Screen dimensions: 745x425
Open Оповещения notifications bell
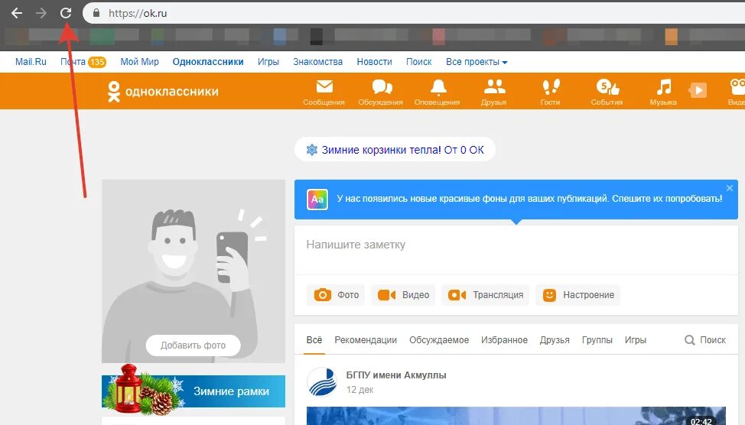(x=437, y=92)
